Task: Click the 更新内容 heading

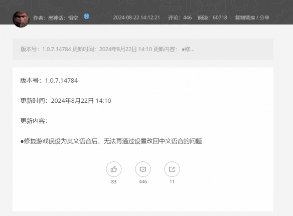Action: [x=34, y=121]
